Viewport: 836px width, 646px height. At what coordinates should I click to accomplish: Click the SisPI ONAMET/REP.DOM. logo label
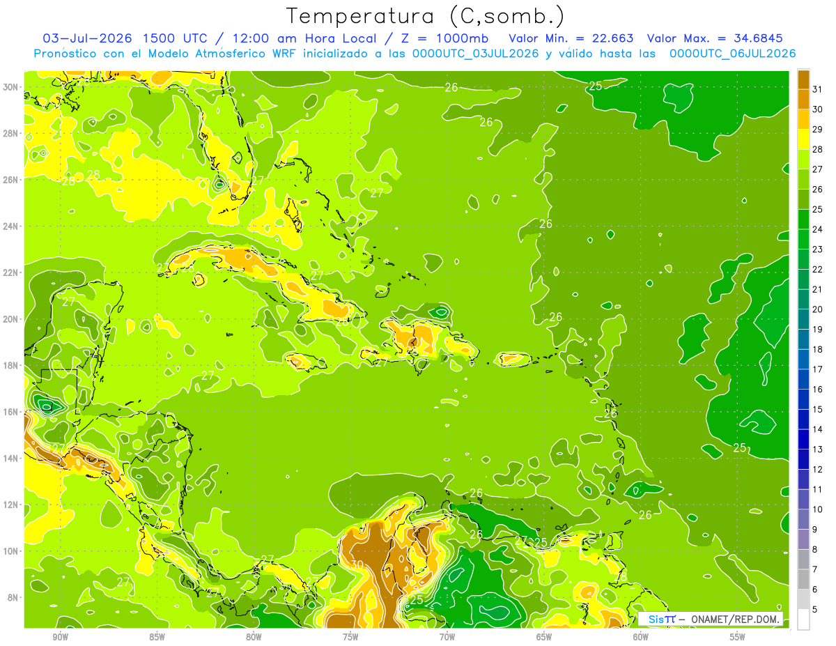[711, 619]
